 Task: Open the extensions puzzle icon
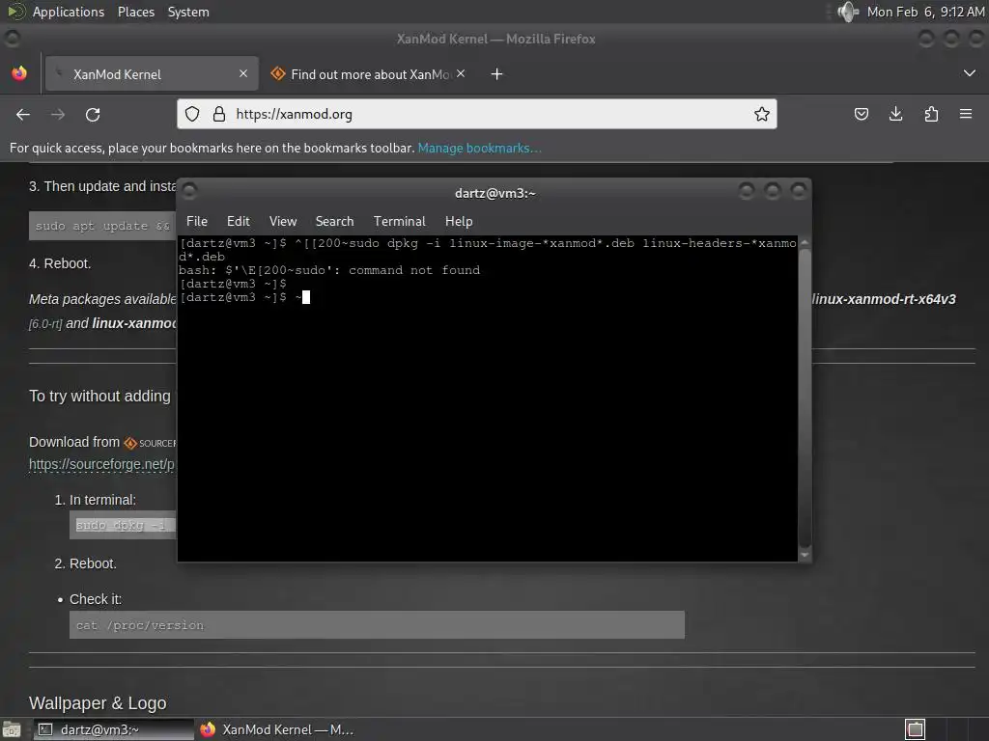(x=931, y=114)
